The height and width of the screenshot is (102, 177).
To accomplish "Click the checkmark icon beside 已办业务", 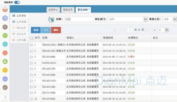I will pyautogui.click(x=14, y=34).
